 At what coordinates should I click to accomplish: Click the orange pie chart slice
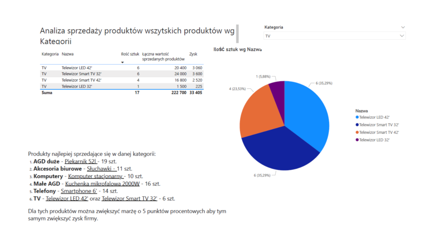coord(259,111)
